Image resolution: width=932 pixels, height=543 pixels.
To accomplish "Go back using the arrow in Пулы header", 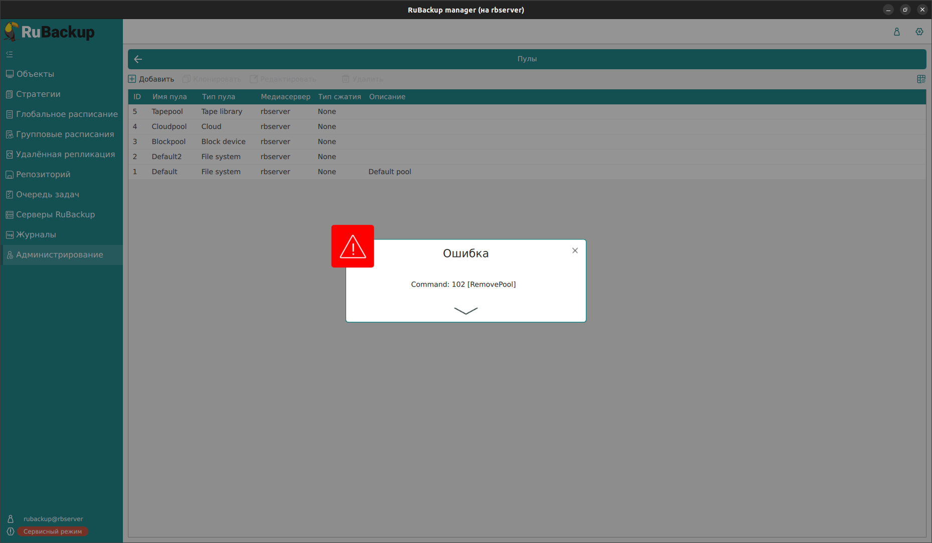I will point(138,59).
